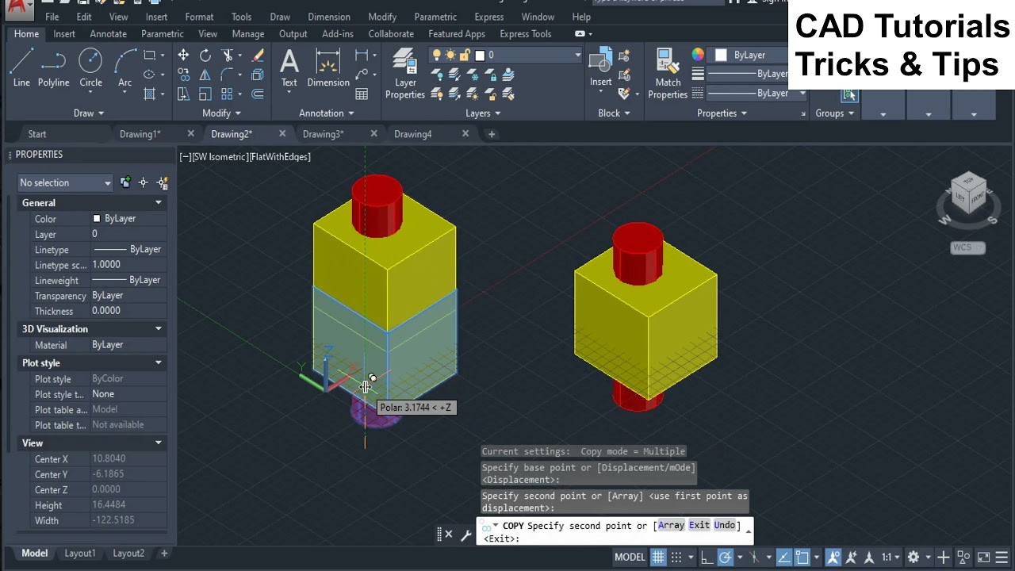Expand the Annotation panel dropdown
Image resolution: width=1015 pixels, height=571 pixels.
click(x=327, y=113)
